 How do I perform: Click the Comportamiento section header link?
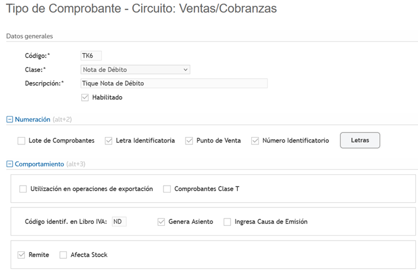click(x=39, y=164)
